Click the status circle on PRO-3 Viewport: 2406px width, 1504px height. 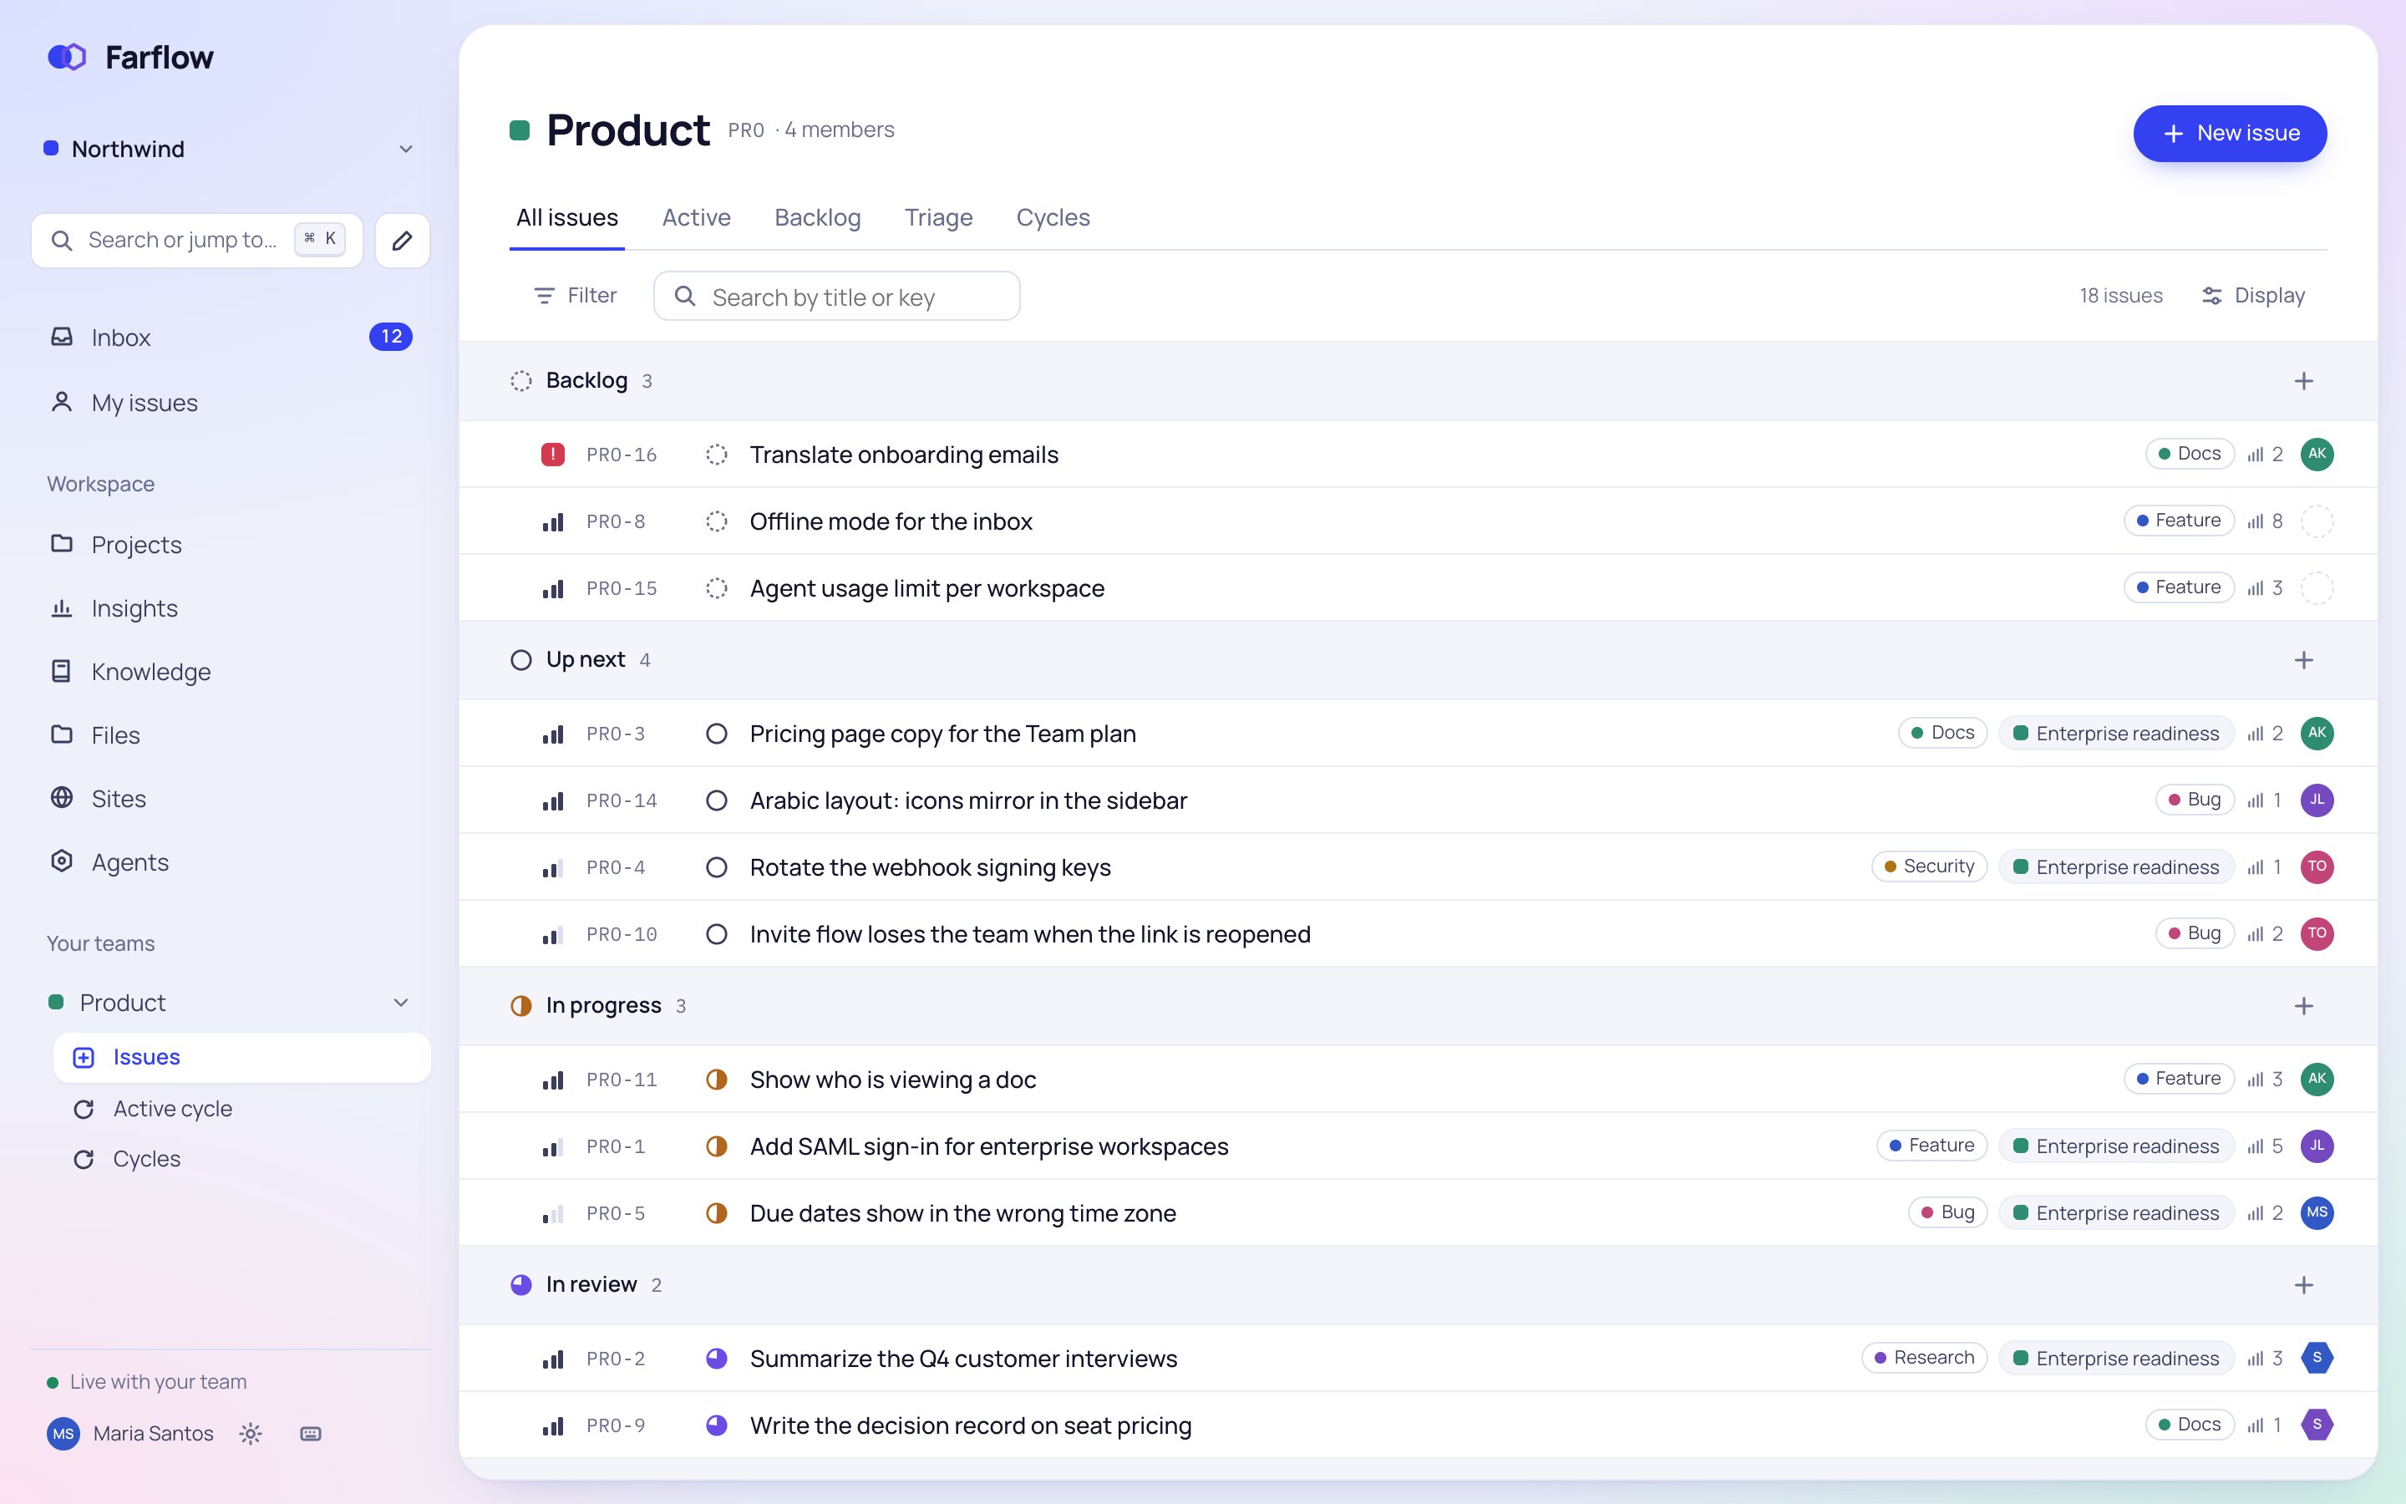[716, 734]
